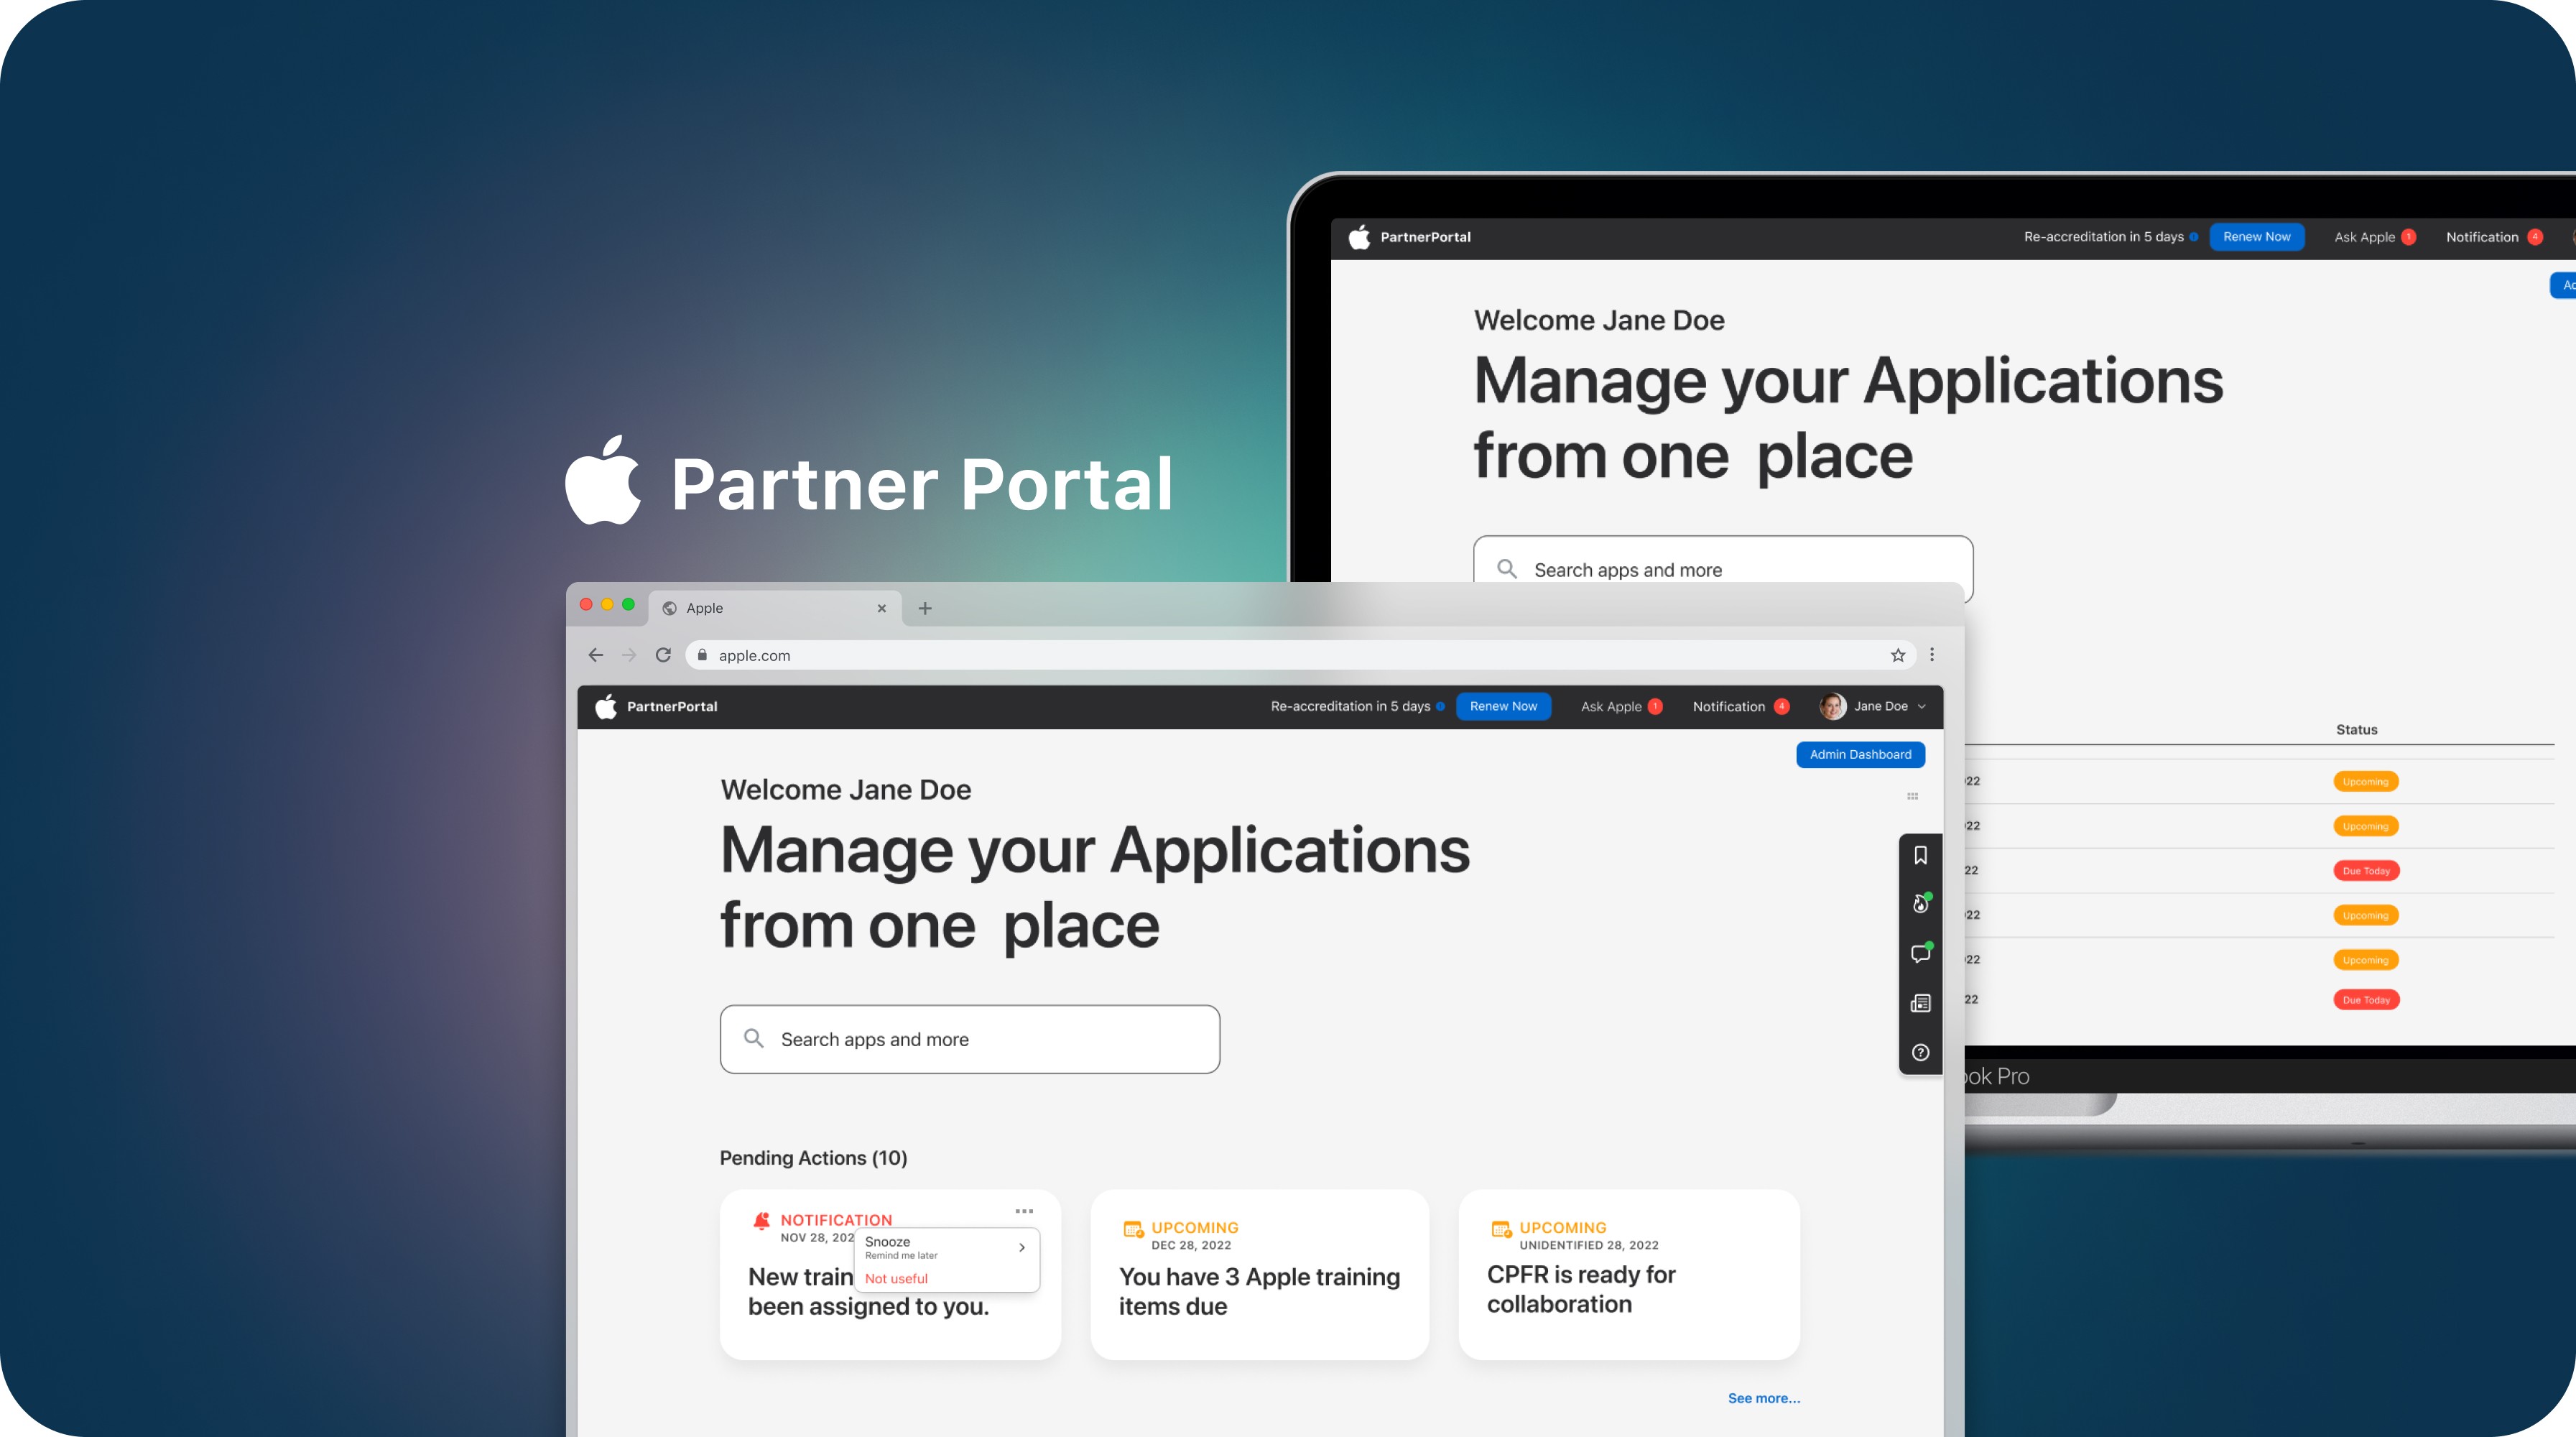Bookmark the page with the star icon
The height and width of the screenshot is (1437, 2576).
(x=1898, y=655)
